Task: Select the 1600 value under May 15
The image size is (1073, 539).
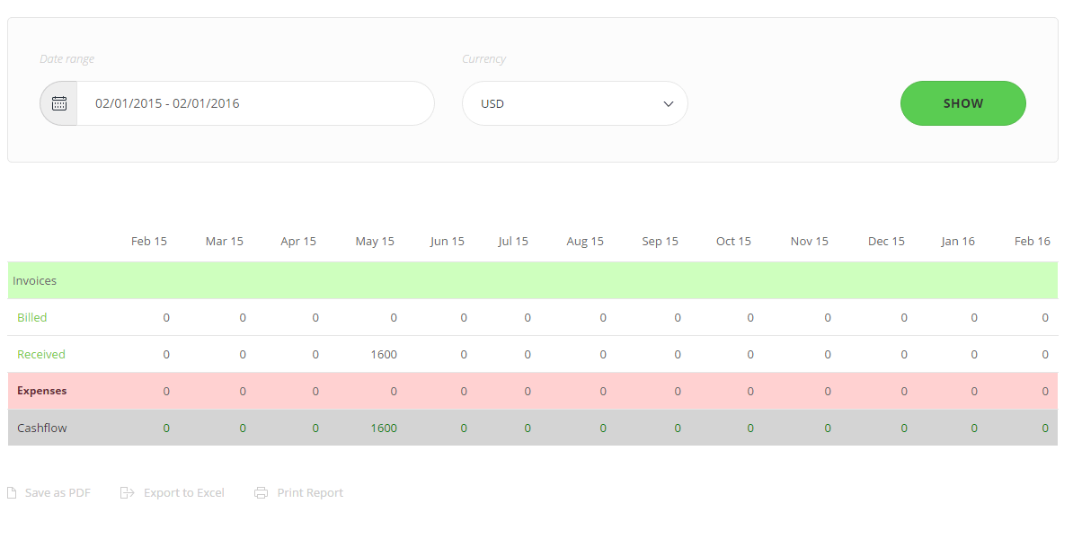Action: [384, 354]
